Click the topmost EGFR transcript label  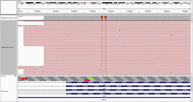coord(104,85)
